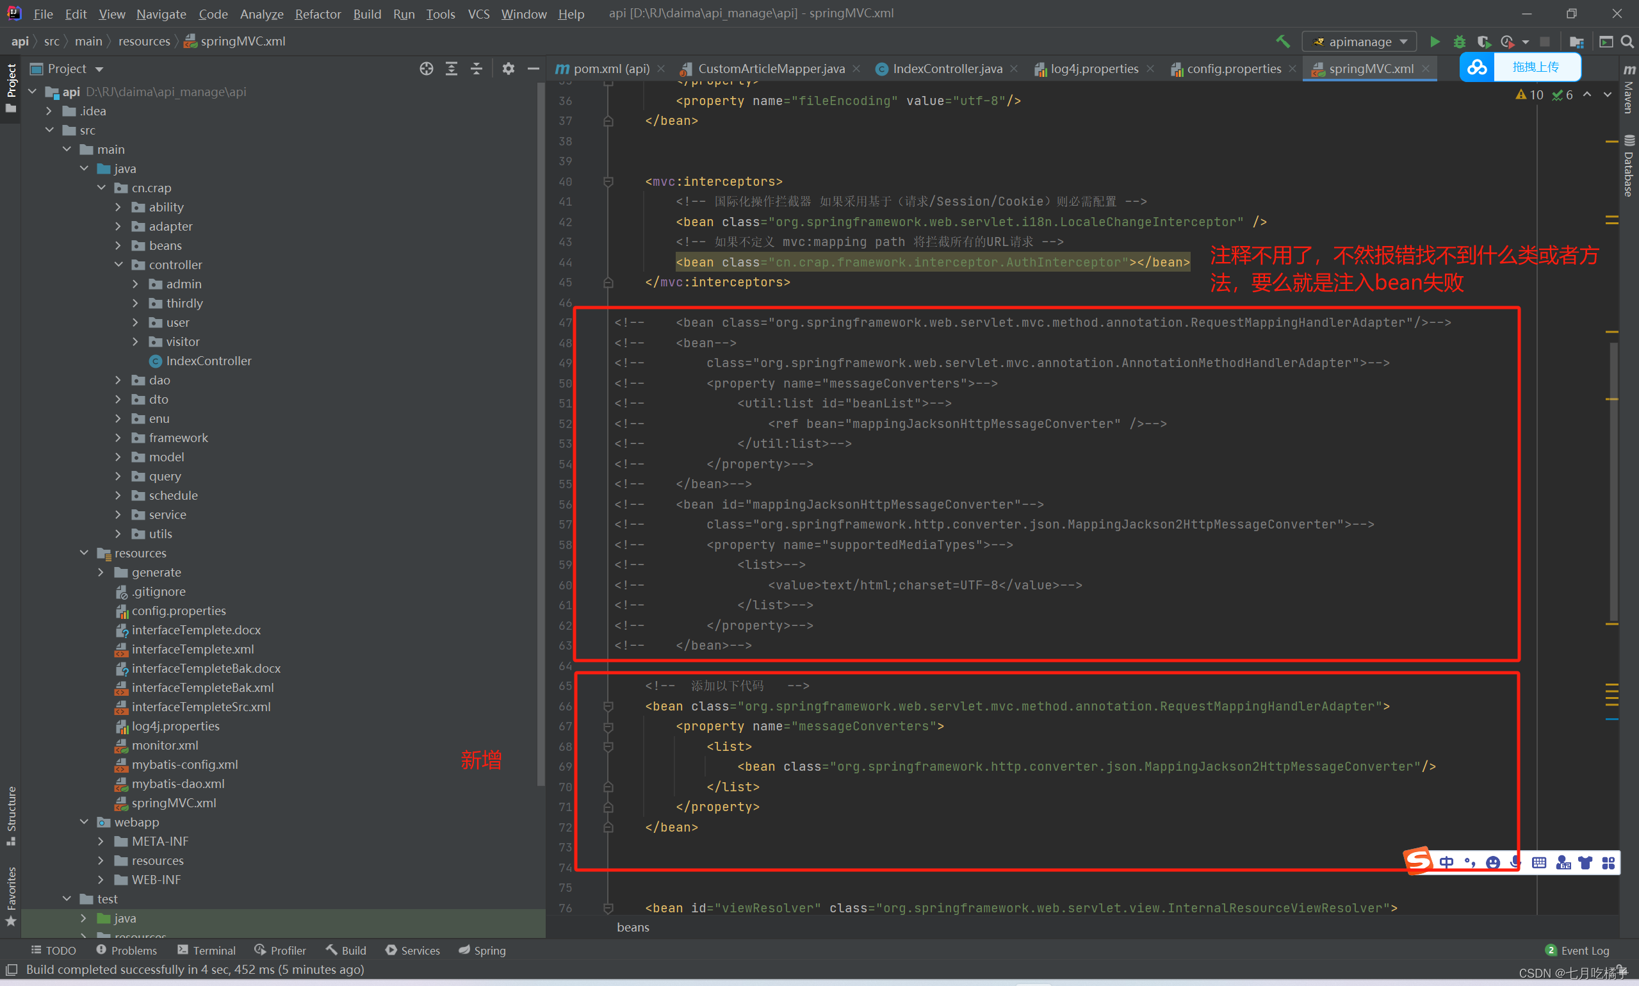Click the Build project hammer icon

[x=1283, y=41]
